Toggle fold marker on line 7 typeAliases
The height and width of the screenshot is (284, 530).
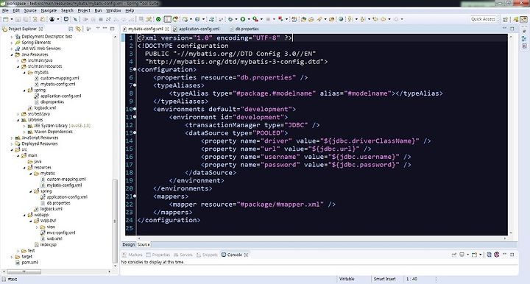click(135, 85)
